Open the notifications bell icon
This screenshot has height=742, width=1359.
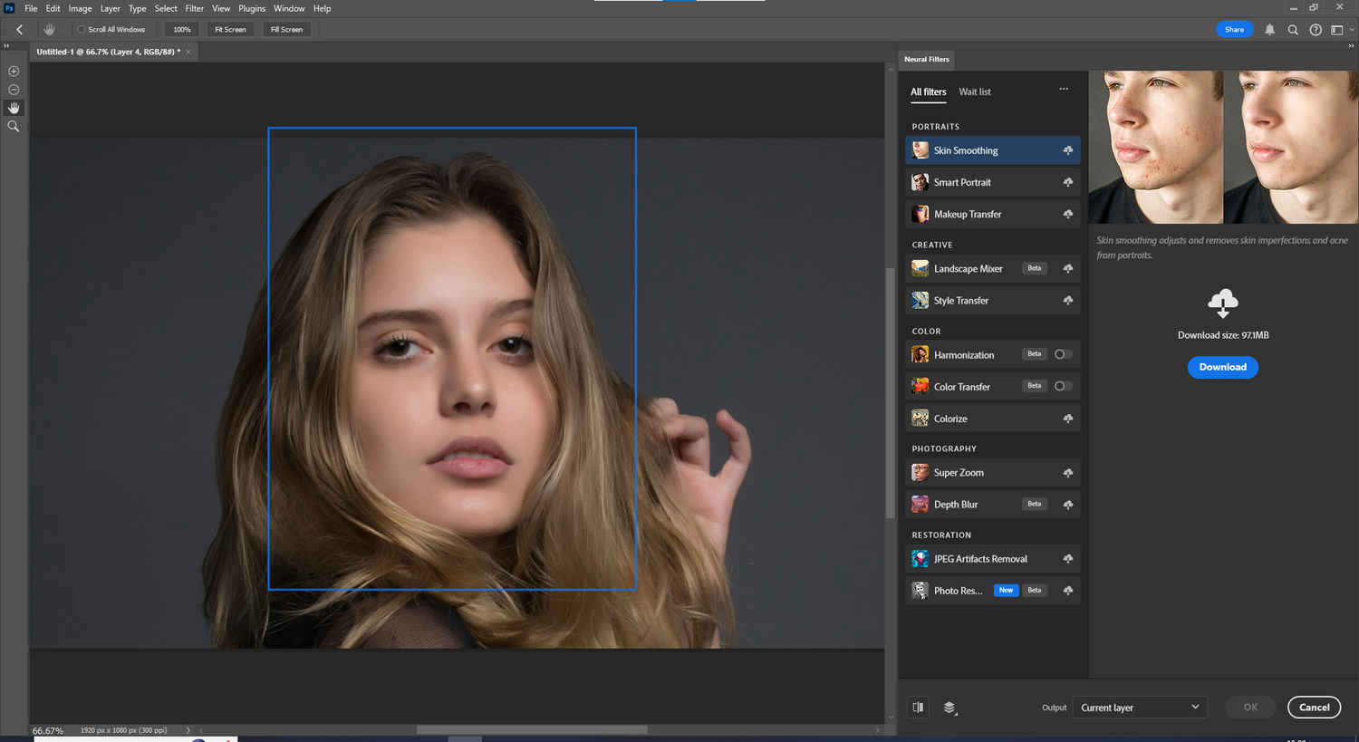pos(1269,30)
